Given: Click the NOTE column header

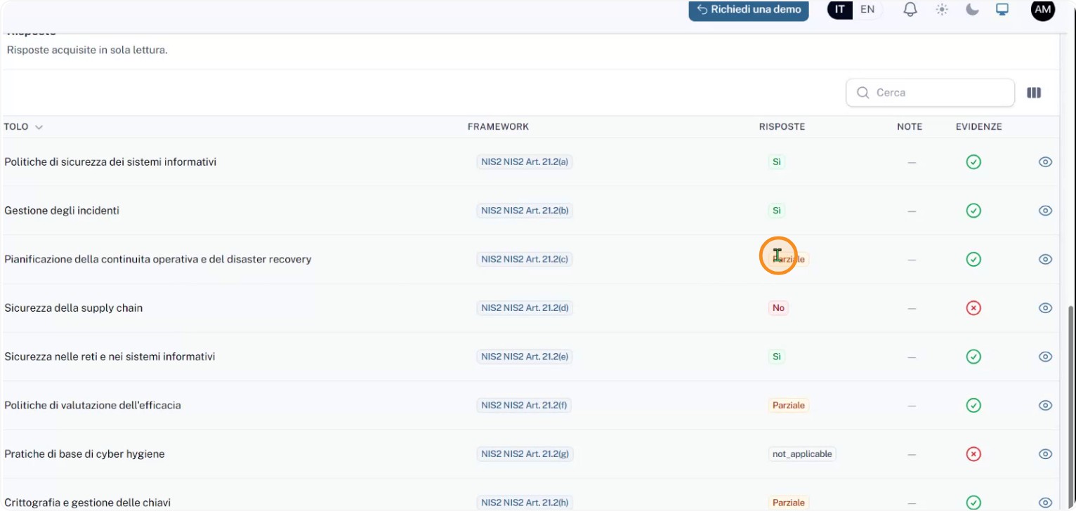Looking at the screenshot, I should 910,127.
